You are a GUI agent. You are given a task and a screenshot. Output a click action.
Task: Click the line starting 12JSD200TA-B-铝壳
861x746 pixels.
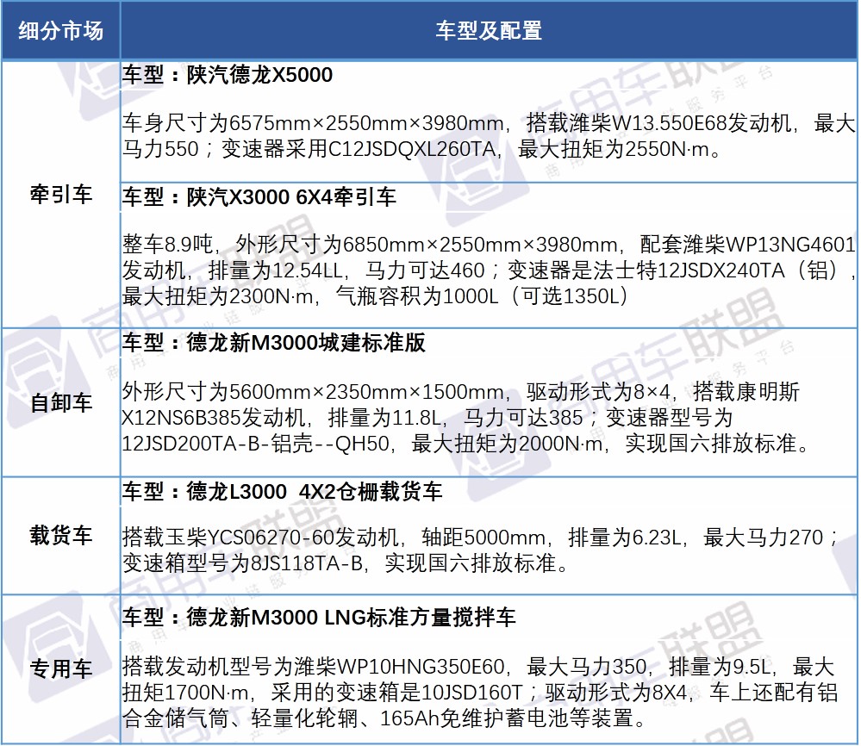pyautogui.click(x=467, y=444)
